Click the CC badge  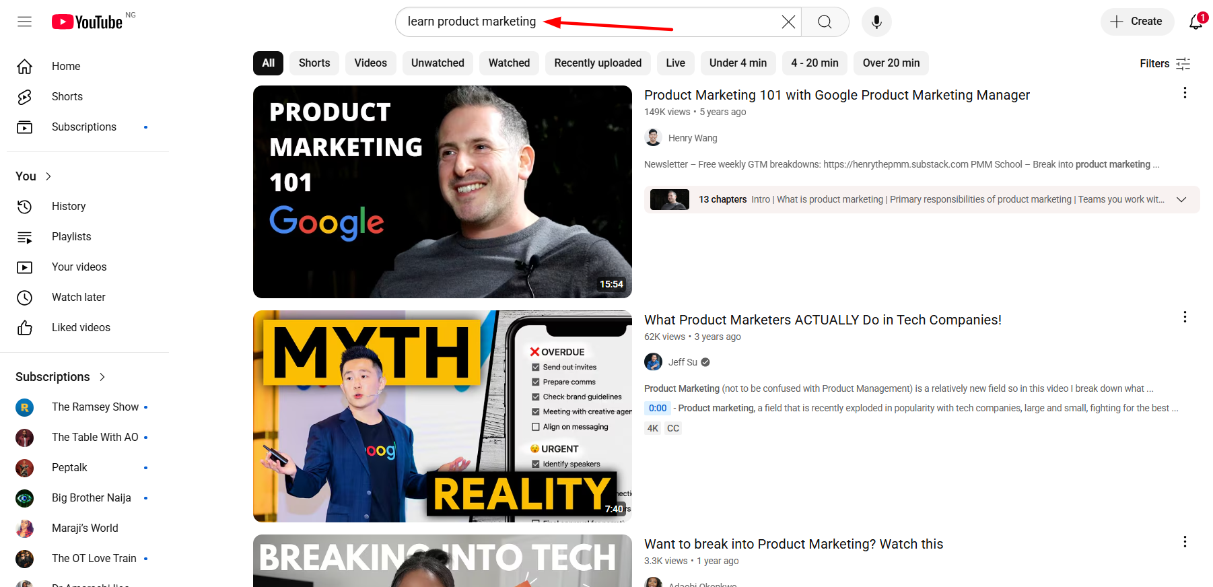[673, 428]
